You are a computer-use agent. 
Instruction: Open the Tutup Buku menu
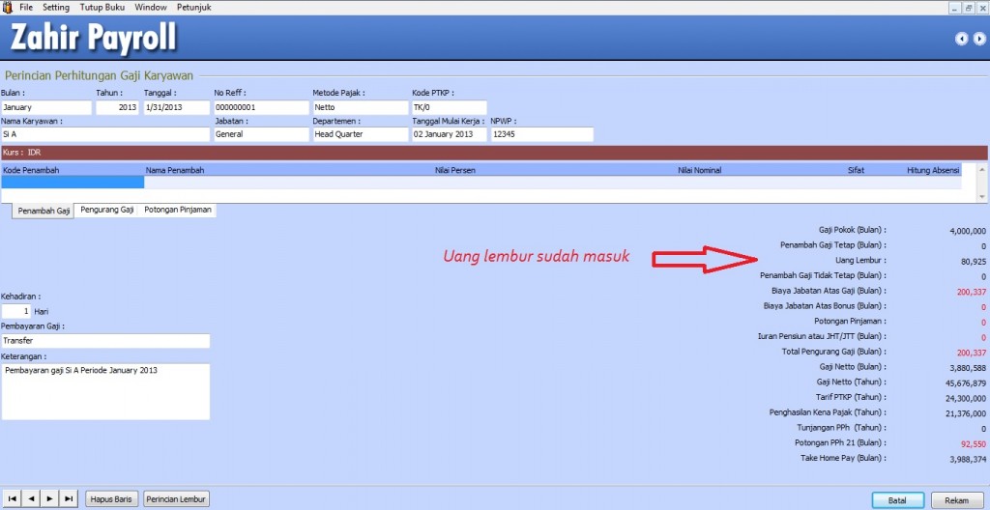click(x=102, y=7)
